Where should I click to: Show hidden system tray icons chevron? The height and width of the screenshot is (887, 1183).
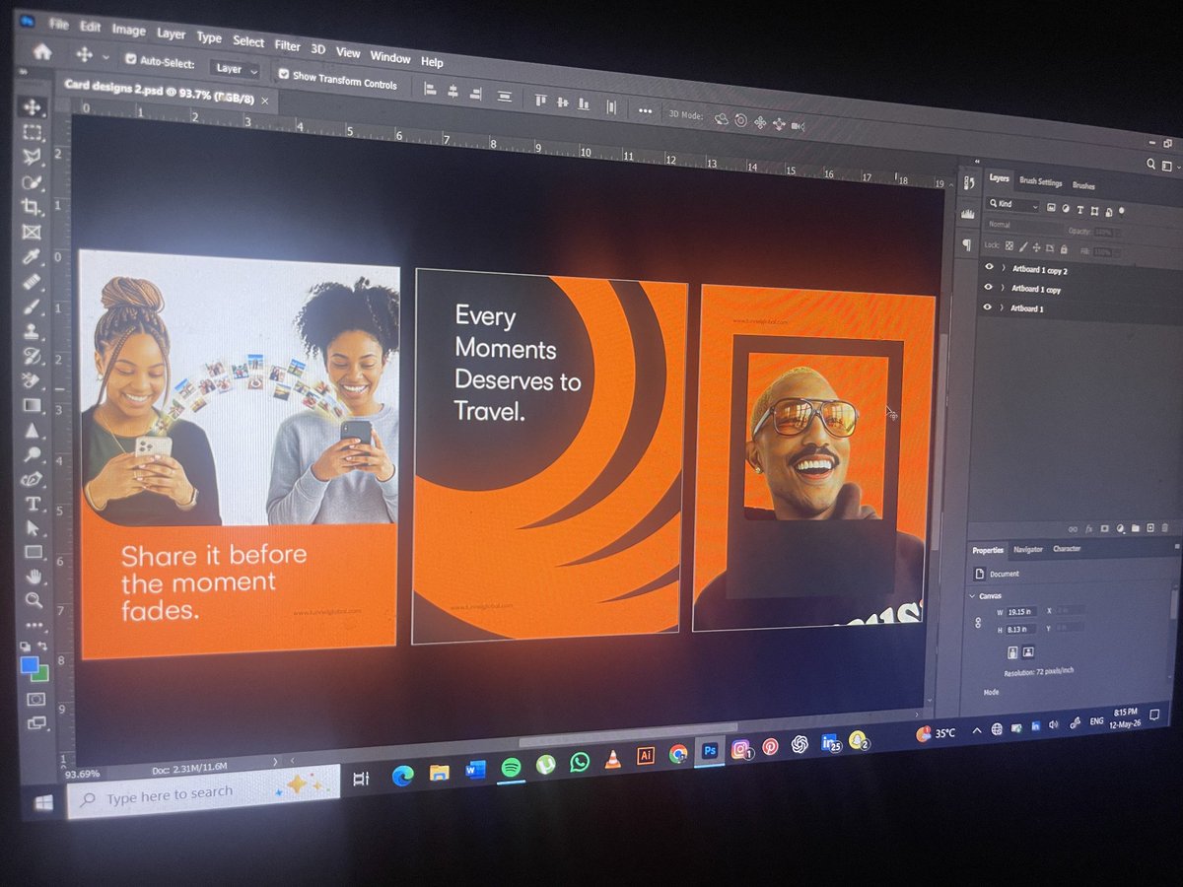pos(976,730)
